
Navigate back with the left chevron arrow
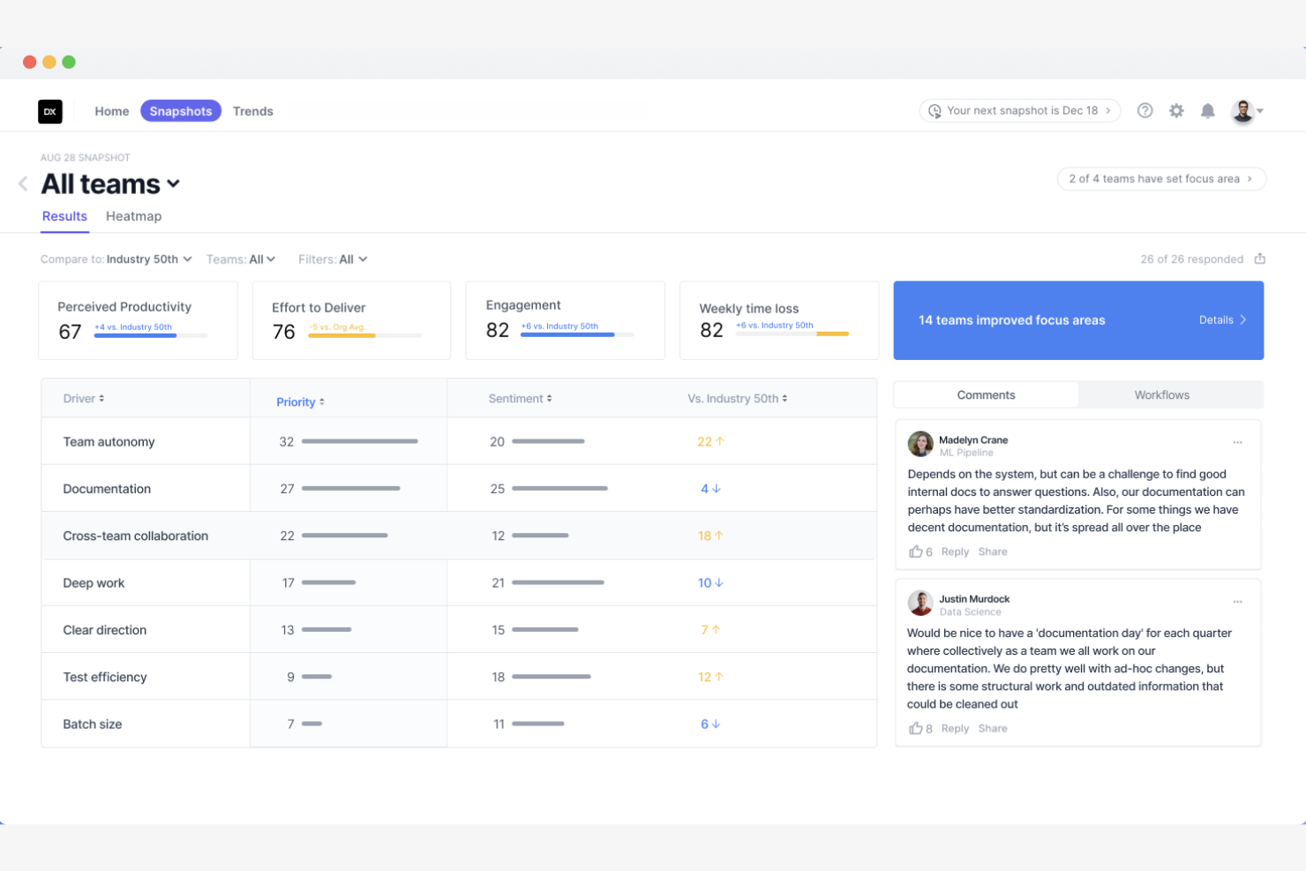pyautogui.click(x=23, y=183)
